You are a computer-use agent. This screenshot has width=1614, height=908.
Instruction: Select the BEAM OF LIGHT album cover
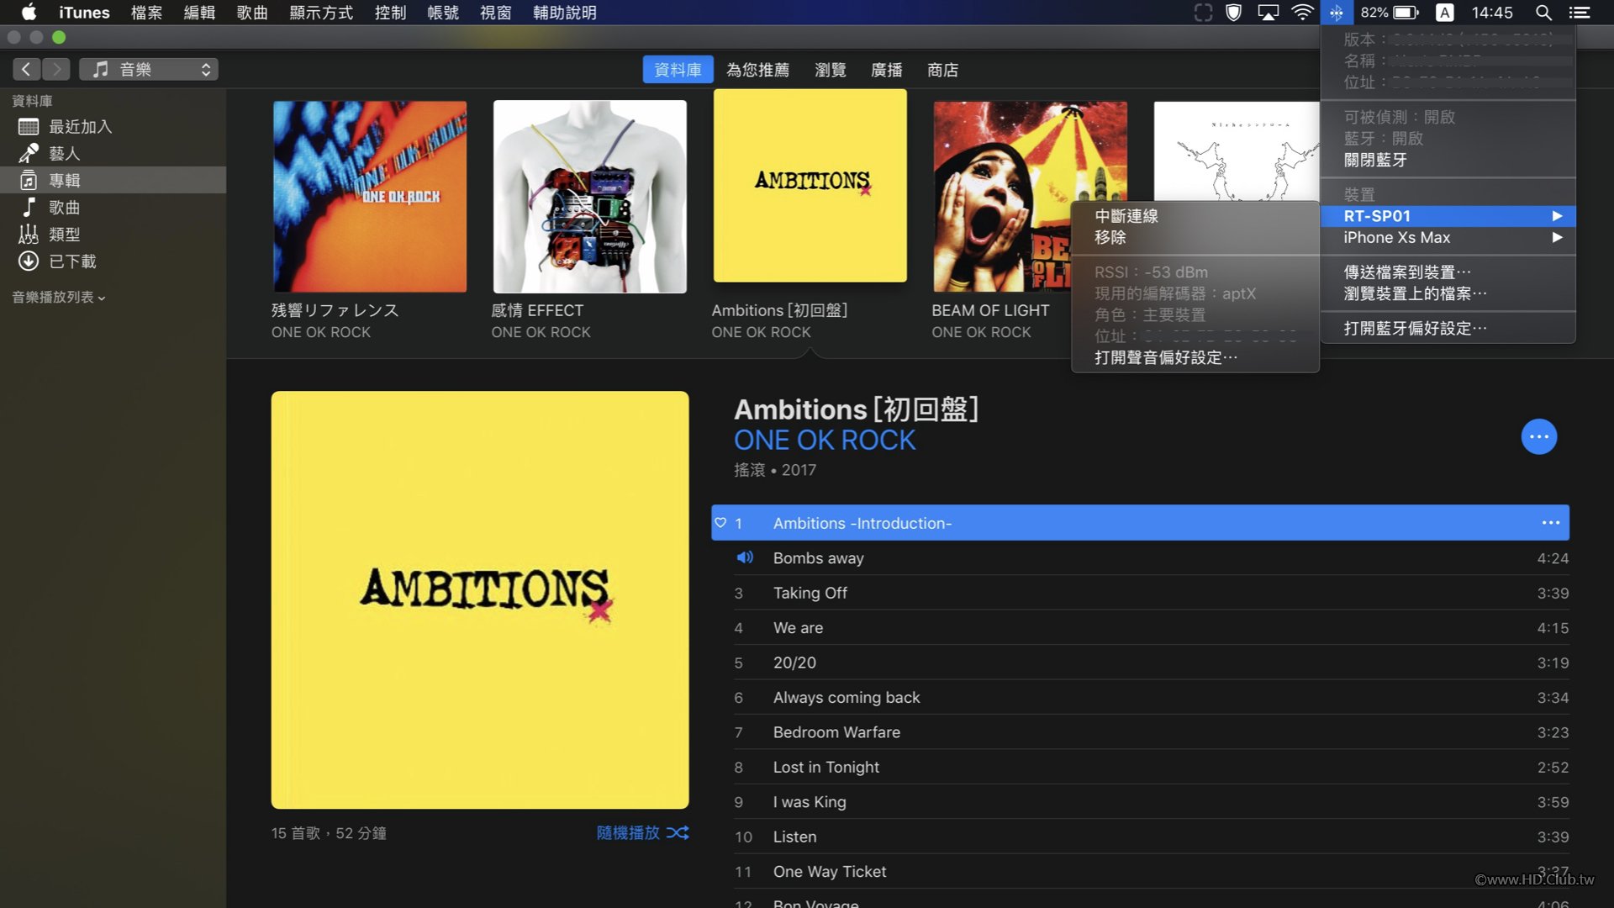click(1031, 197)
